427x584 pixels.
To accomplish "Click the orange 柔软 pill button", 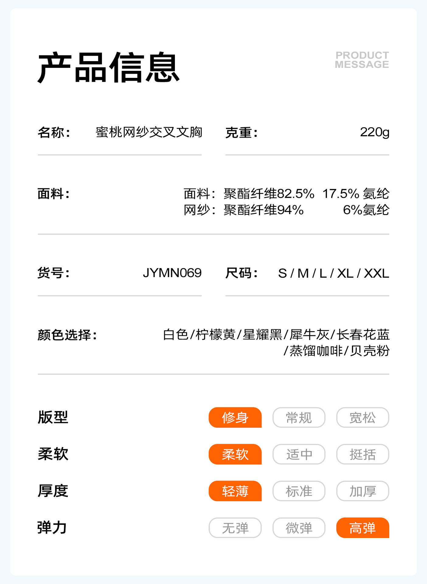I will [235, 454].
